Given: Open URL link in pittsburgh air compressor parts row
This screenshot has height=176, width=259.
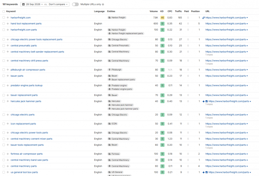Looking at the screenshot, I should (x=226, y=70).
